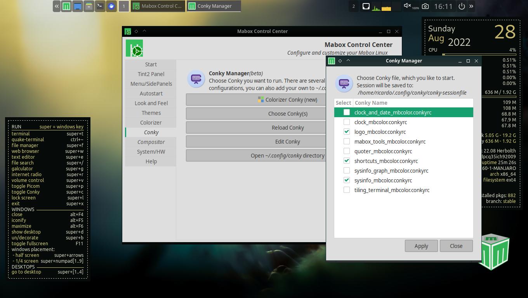Go to the Autostart section
The width and height of the screenshot is (528, 298).
coord(151,94)
